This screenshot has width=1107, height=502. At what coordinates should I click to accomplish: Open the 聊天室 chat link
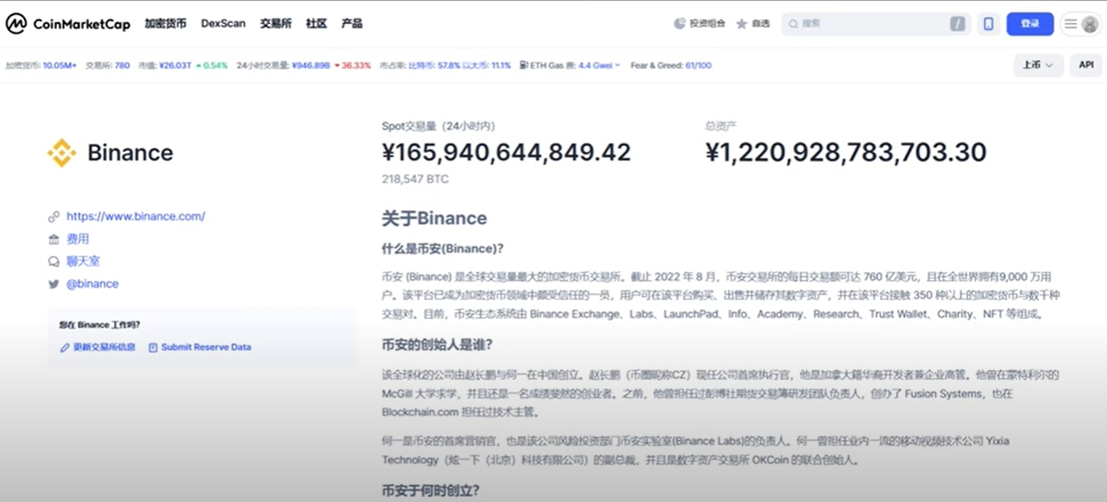click(x=83, y=261)
